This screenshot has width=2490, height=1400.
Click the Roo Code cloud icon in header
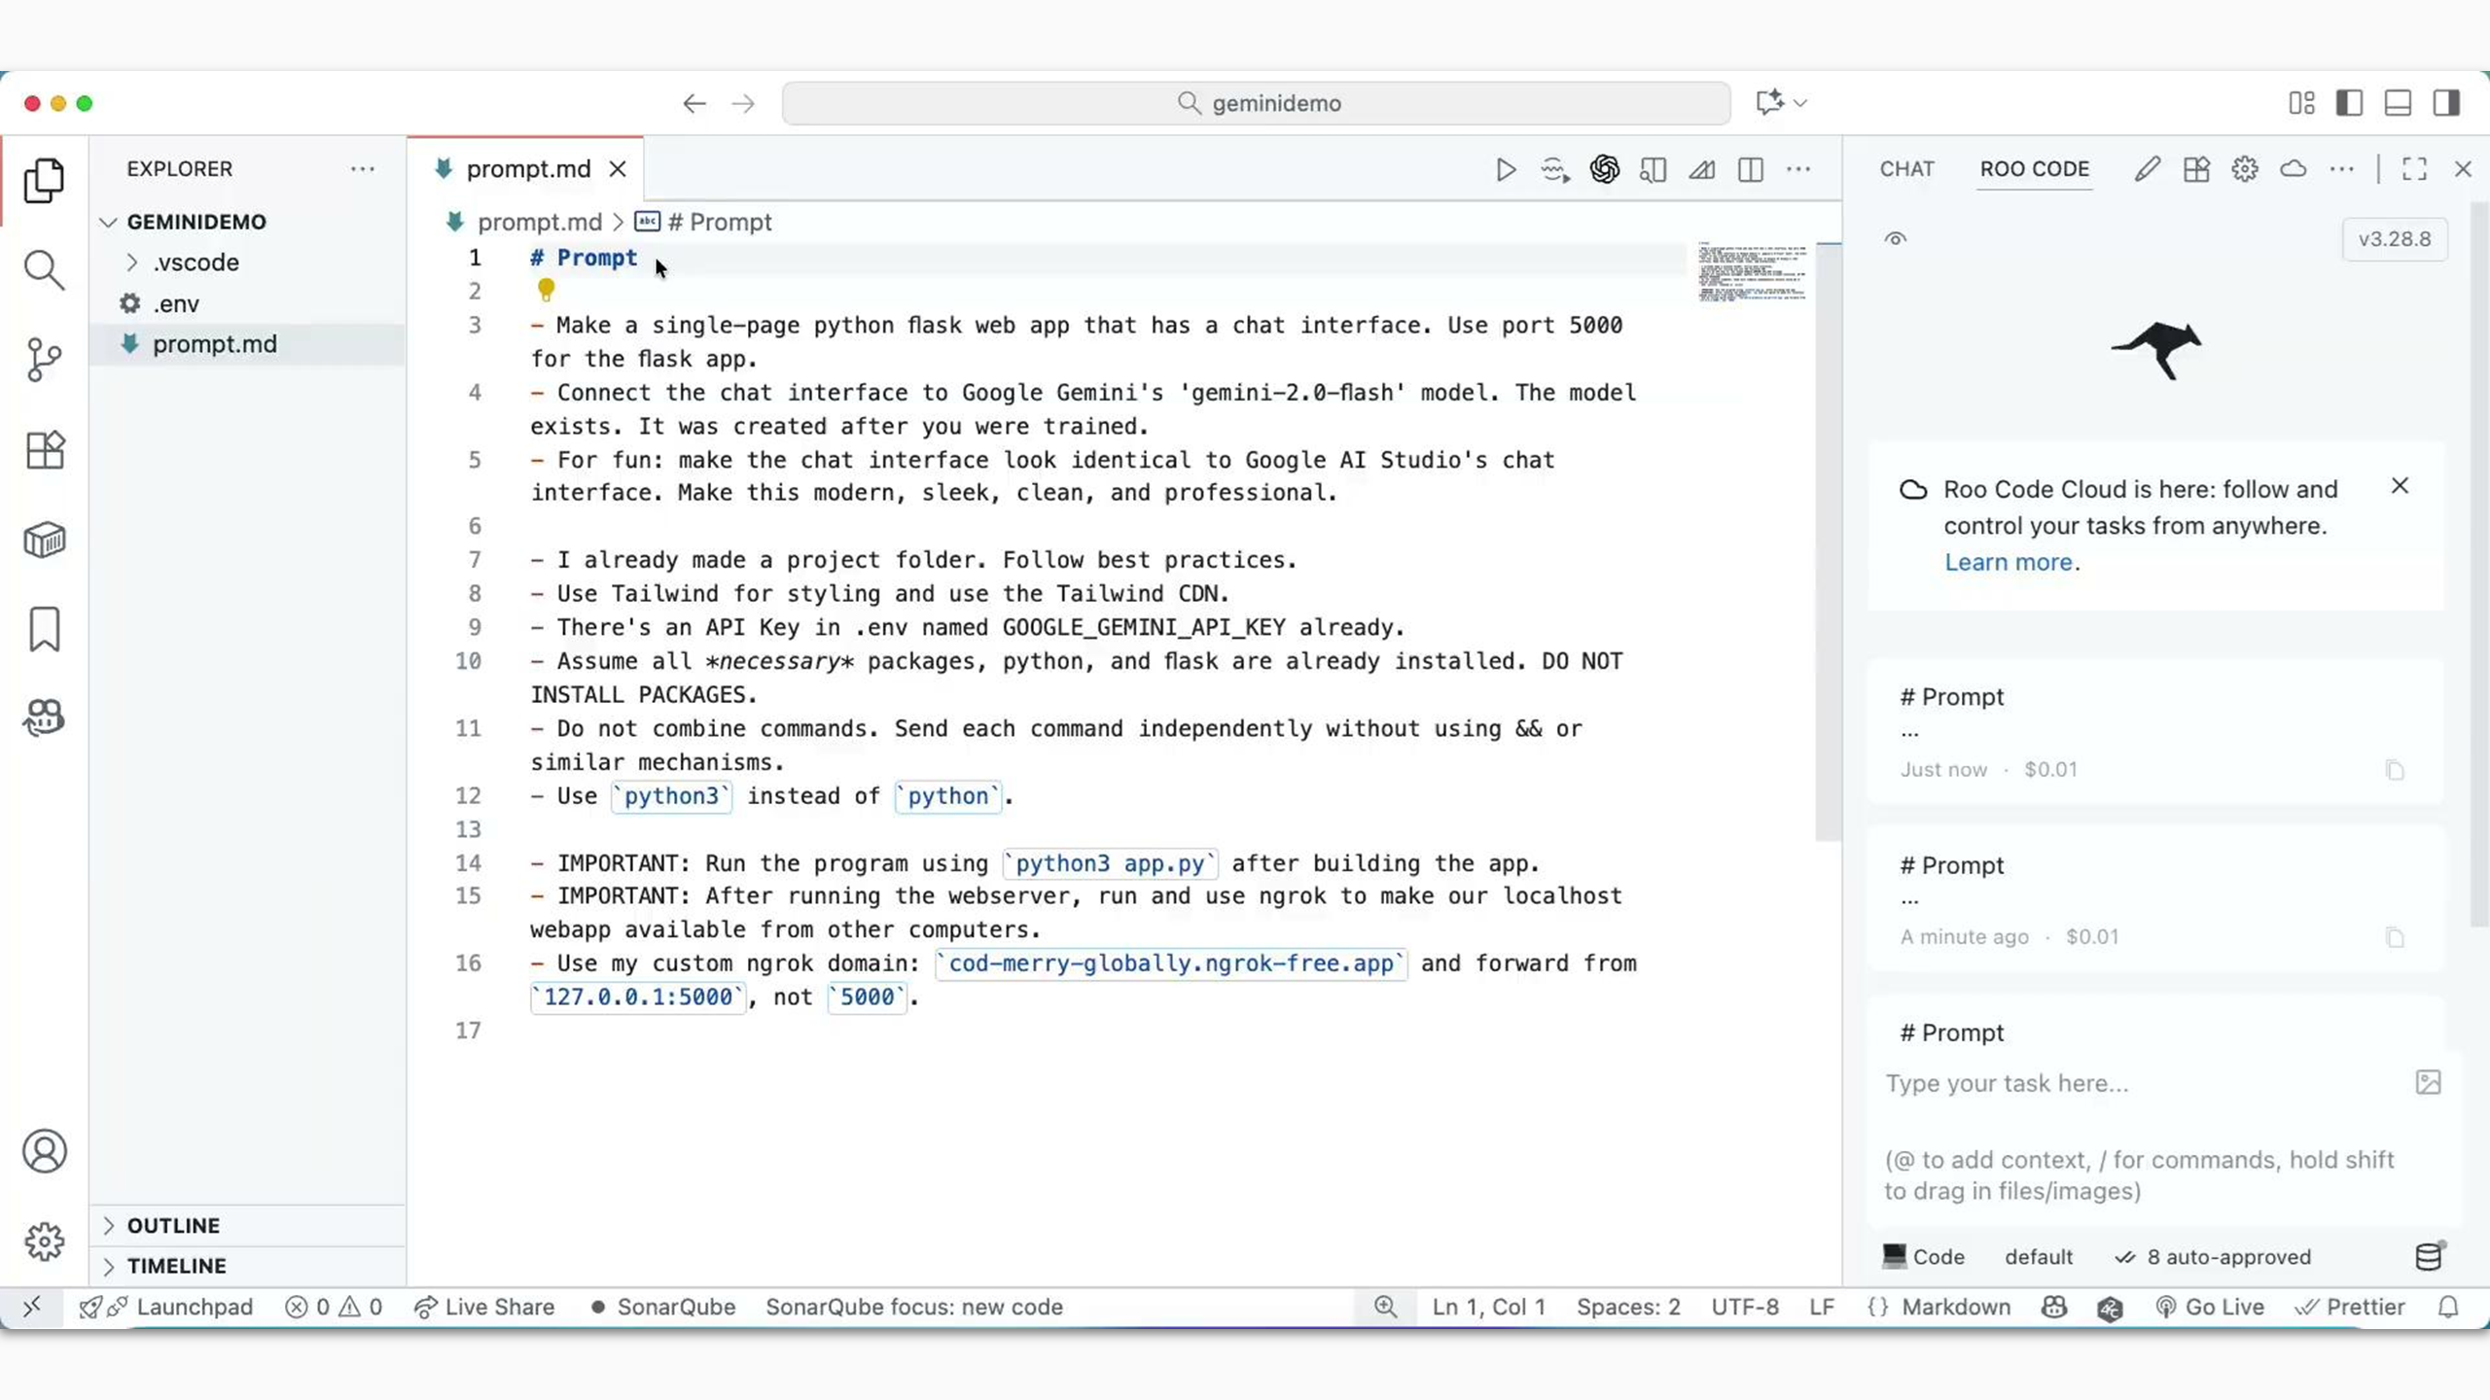coord(2294,169)
